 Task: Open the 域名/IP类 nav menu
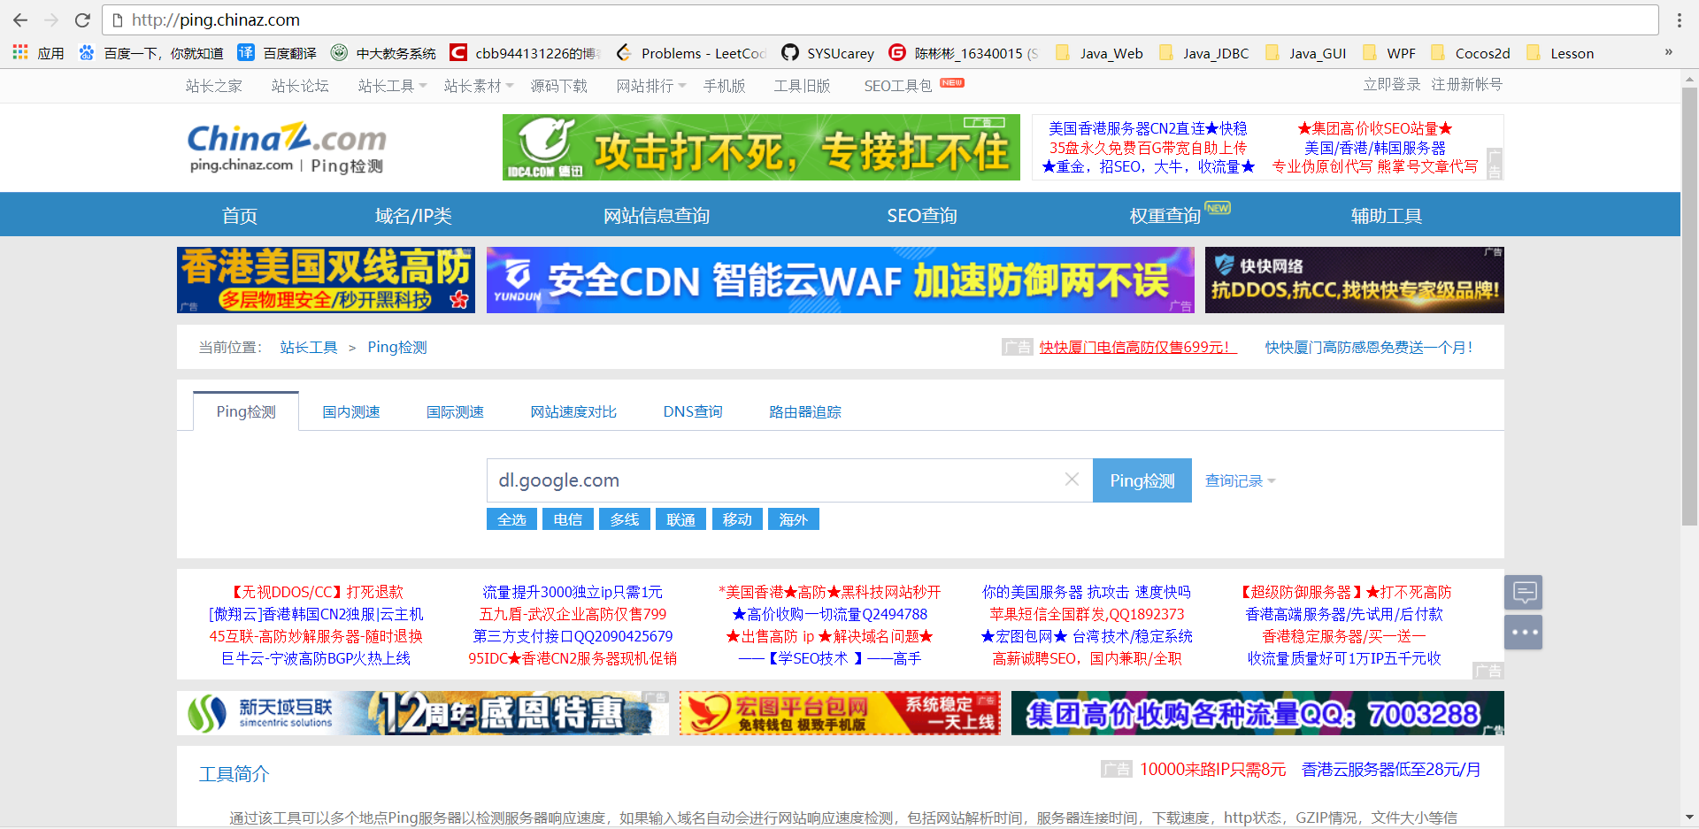tap(413, 215)
